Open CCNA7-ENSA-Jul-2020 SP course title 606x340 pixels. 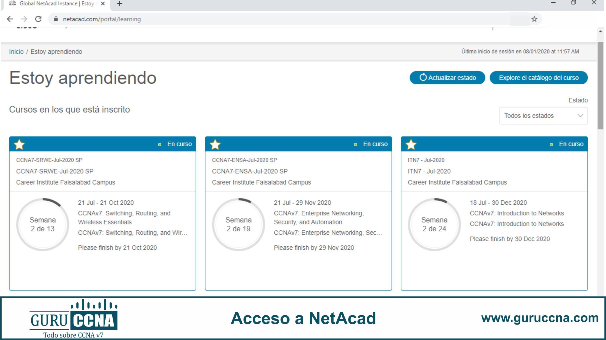click(250, 171)
